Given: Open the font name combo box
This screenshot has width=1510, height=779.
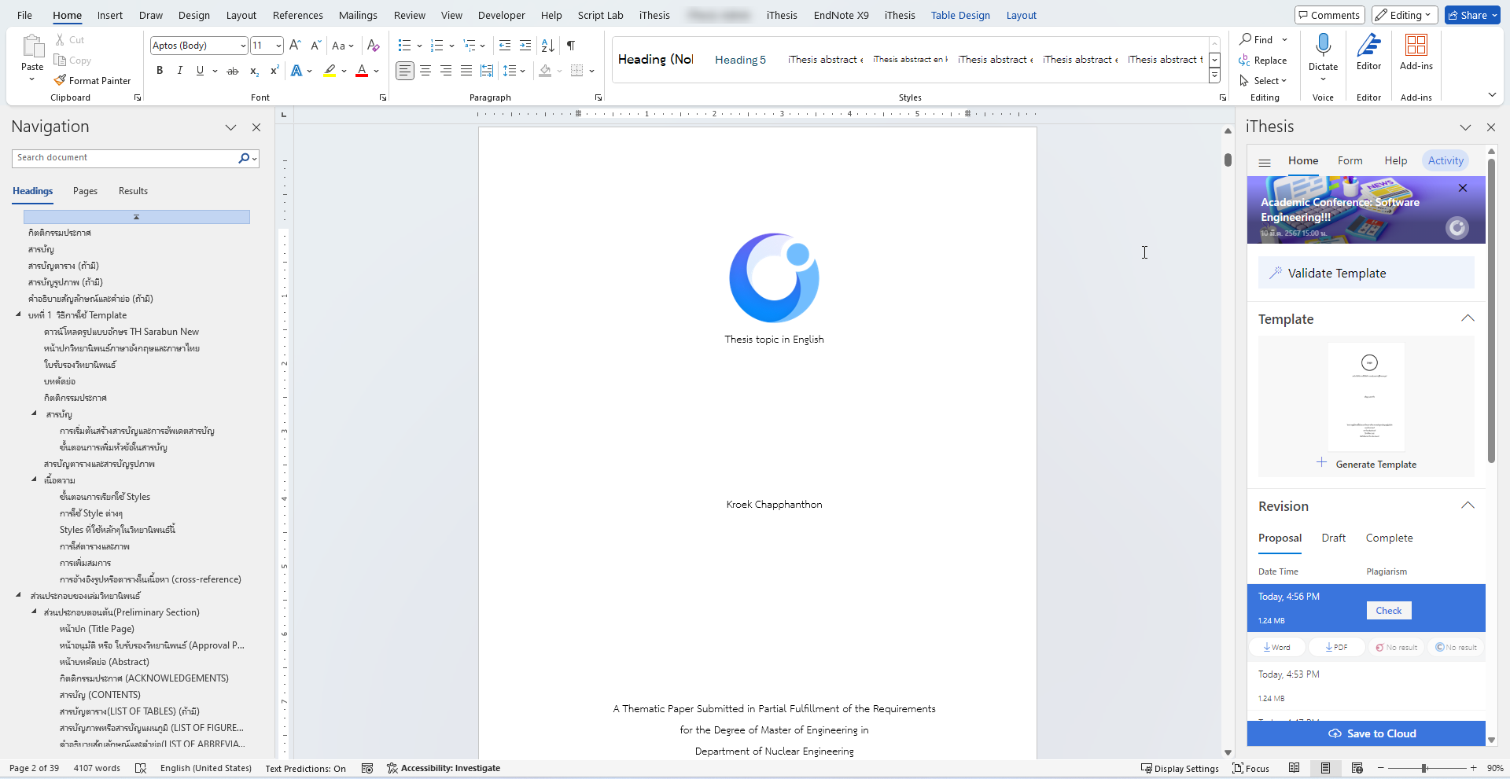Looking at the screenshot, I should [x=199, y=46].
